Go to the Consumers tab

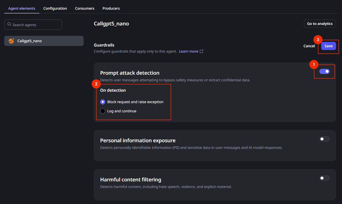point(85,8)
